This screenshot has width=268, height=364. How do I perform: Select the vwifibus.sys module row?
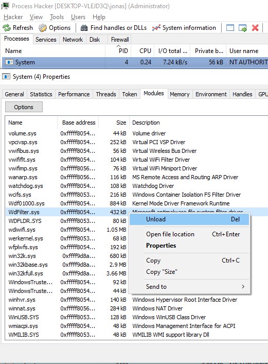coord(136,151)
